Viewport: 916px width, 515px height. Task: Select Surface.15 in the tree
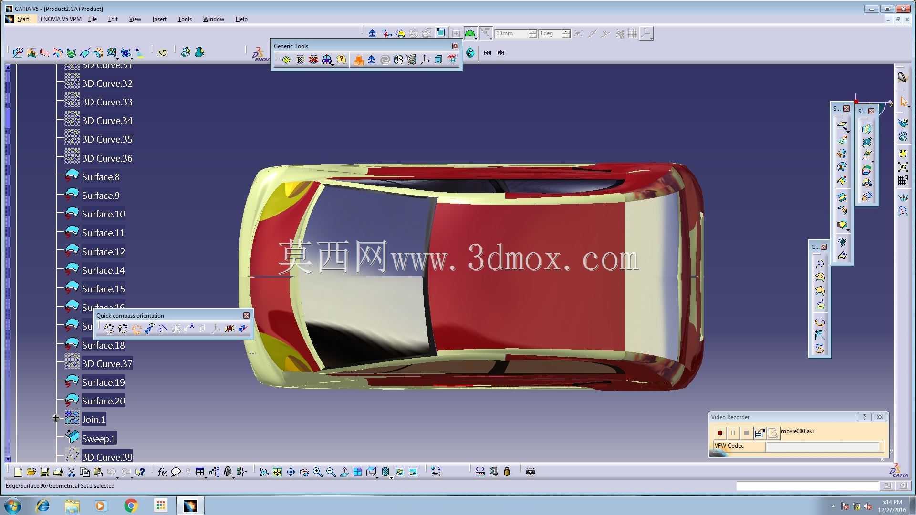tap(103, 289)
